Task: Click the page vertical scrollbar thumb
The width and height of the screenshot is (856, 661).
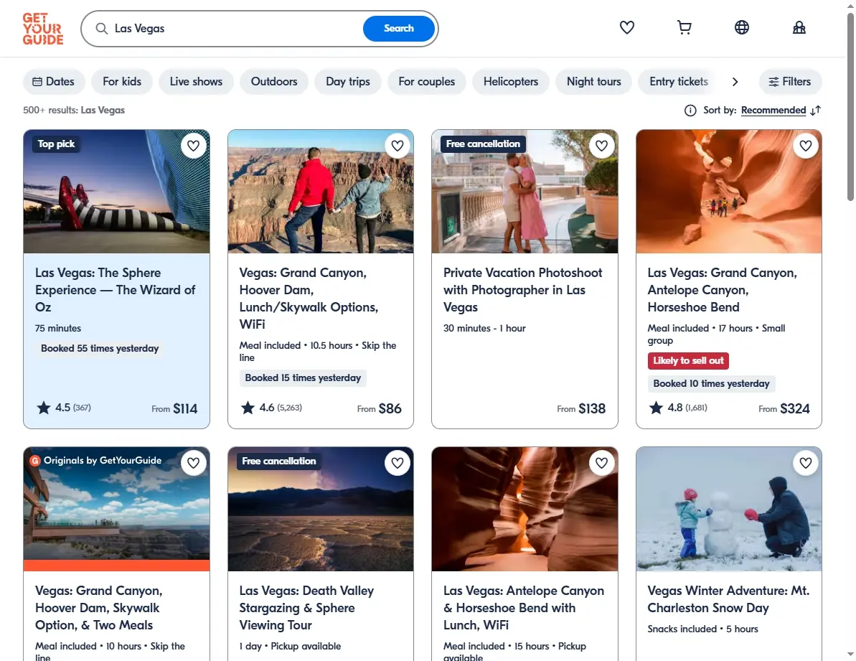Action: [850, 106]
